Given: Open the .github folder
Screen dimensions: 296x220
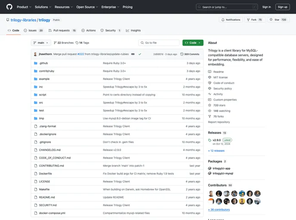Looking at the screenshot, I should point(43,63).
